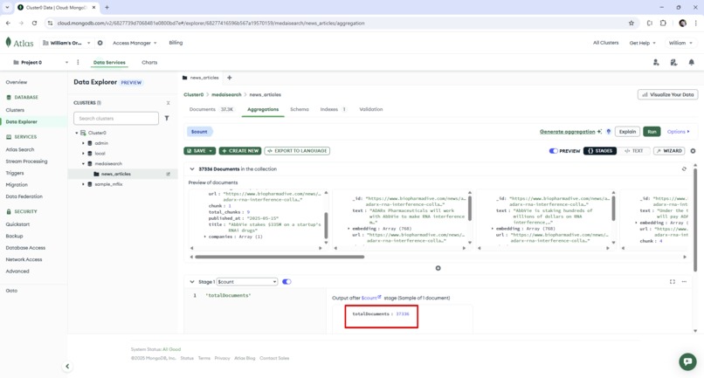
Task: Open pipeline settings gear beside Wizard
Action: [x=693, y=151]
